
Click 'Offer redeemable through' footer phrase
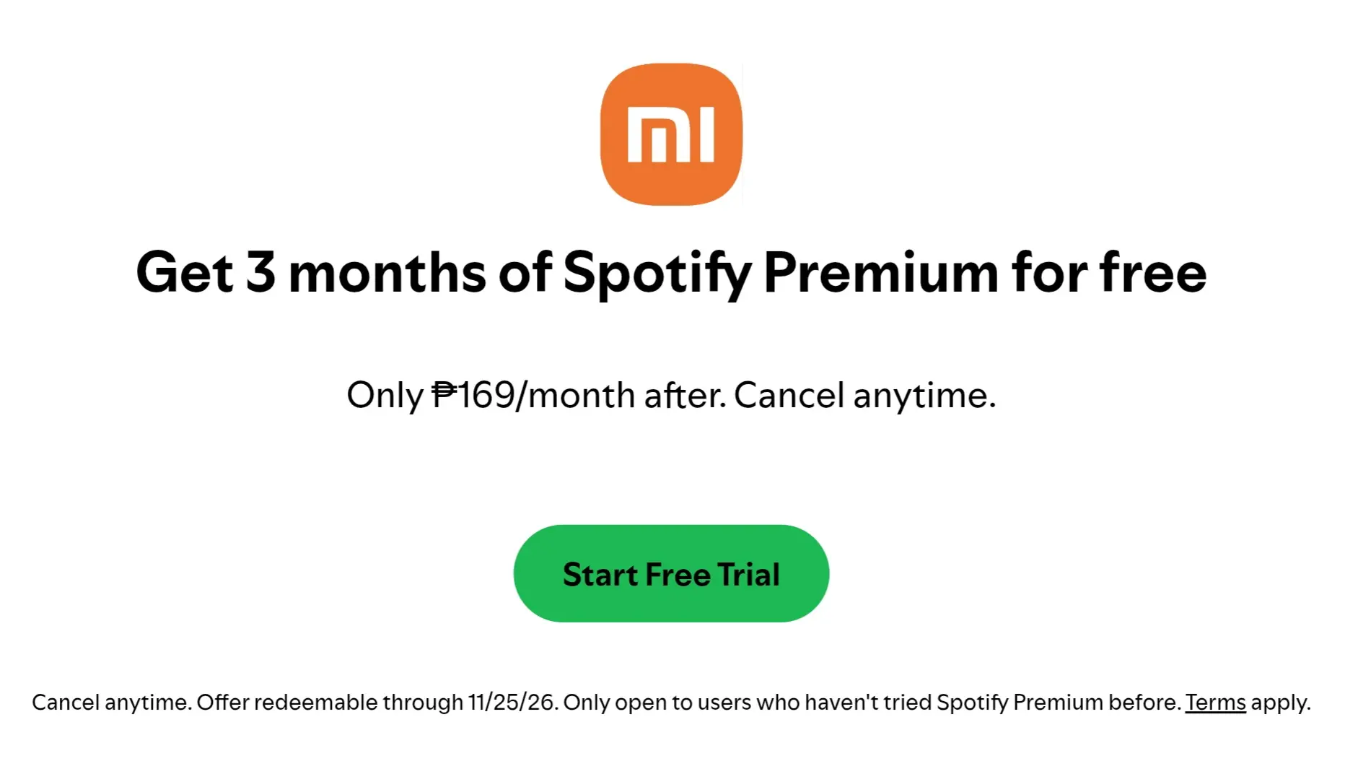pos(330,703)
